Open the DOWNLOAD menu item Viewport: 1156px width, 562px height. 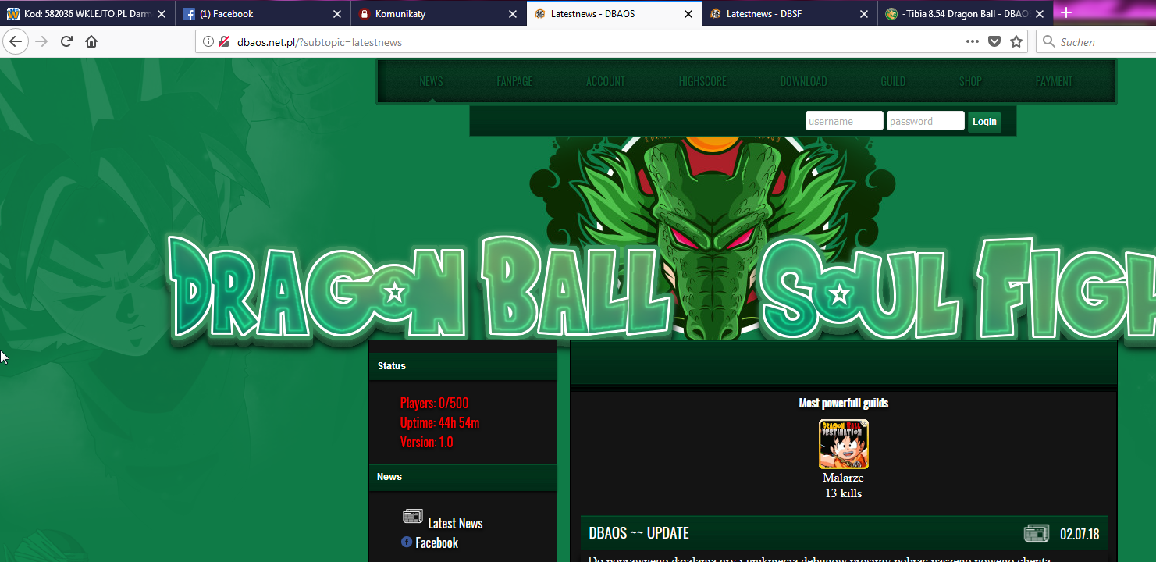(x=803, y=81)
